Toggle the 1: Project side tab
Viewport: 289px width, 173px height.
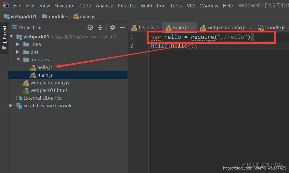point(4,38)
